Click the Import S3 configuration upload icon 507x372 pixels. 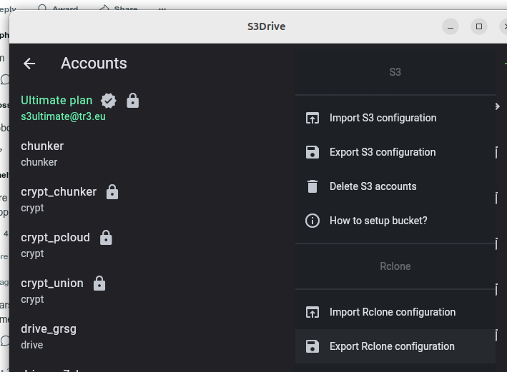coord(312,118)
